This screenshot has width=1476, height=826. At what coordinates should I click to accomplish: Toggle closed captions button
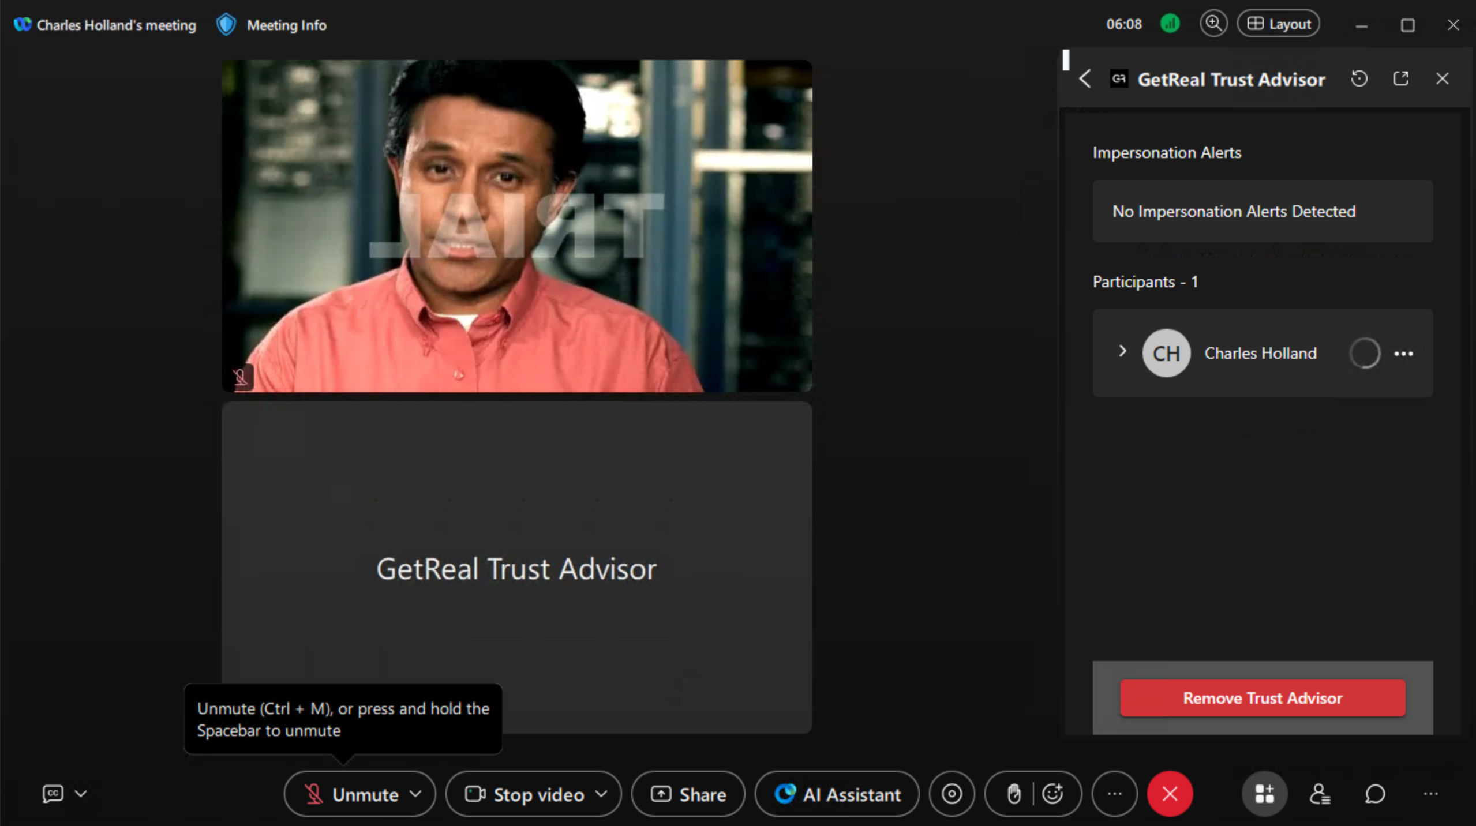point(53,793)
